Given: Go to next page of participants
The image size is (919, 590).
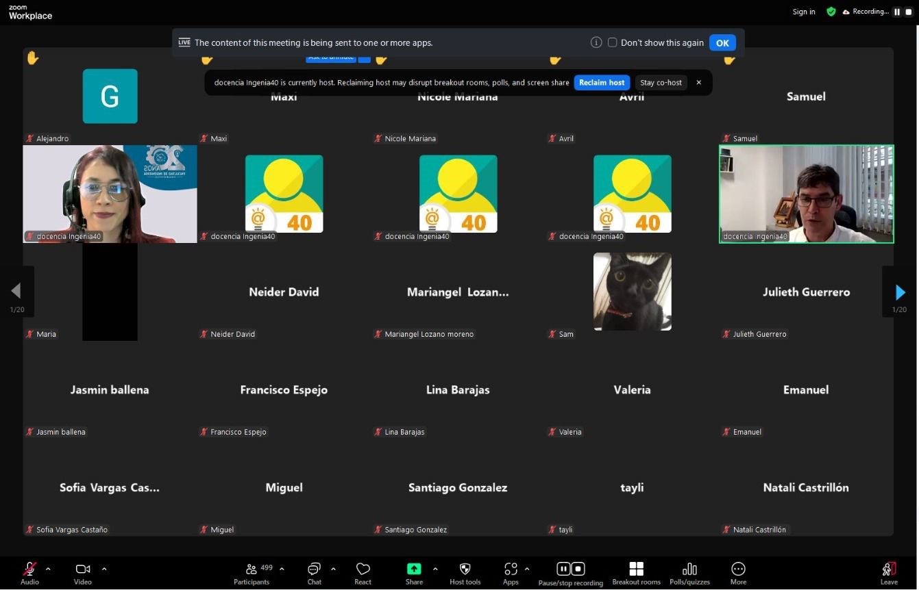Looking at the screenshot, I should pos(900,292).
